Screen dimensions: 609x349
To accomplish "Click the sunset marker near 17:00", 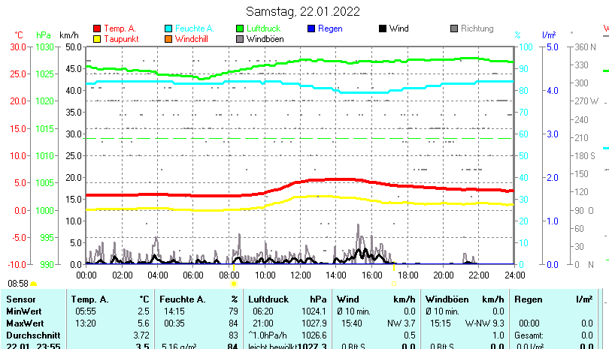I will click(394, 284).
